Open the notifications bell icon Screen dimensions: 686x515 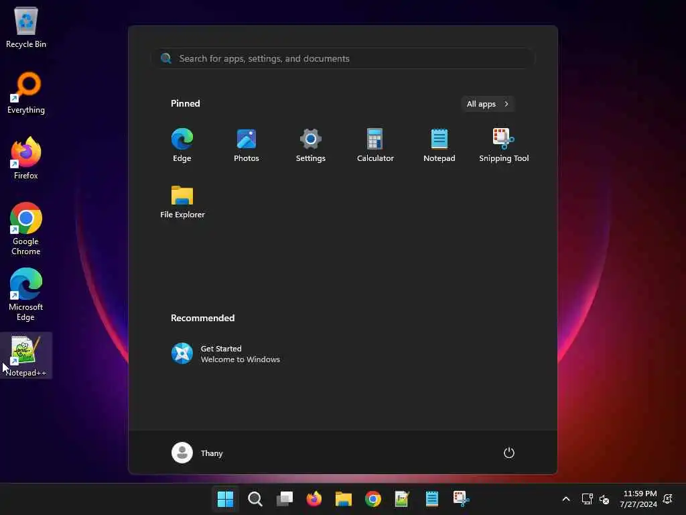(x=668, y=499)
